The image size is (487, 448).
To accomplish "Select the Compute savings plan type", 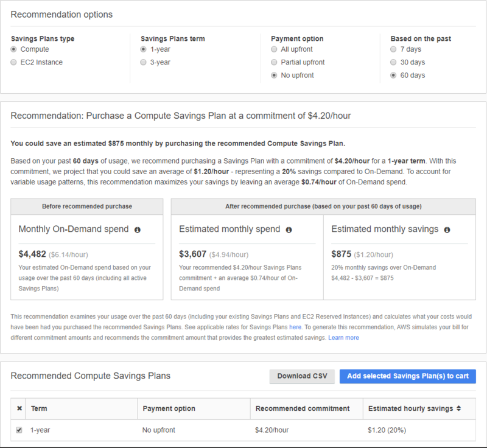I will (14, 49).
